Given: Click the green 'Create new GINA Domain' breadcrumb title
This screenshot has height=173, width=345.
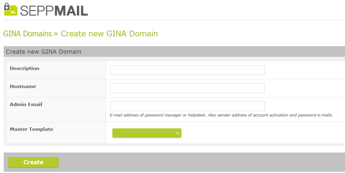Looking at the screenshot, I should pyautogui.click(x=109, y=34).
